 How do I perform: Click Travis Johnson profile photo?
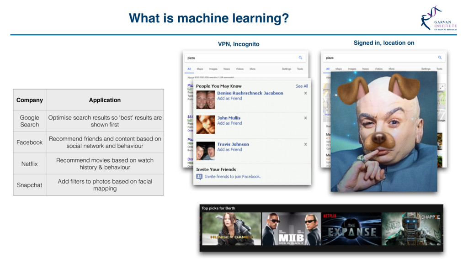point(206,151)
